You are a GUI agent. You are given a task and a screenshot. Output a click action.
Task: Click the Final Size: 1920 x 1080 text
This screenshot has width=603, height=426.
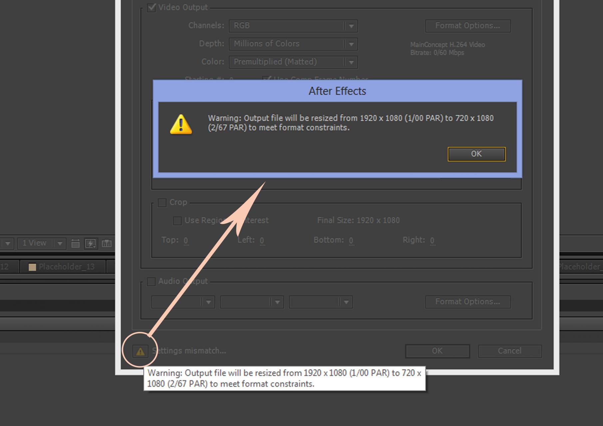pos(358,220)
